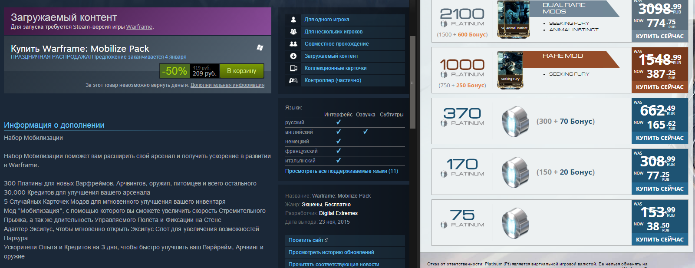Click the co-op two-person icon

293,44
